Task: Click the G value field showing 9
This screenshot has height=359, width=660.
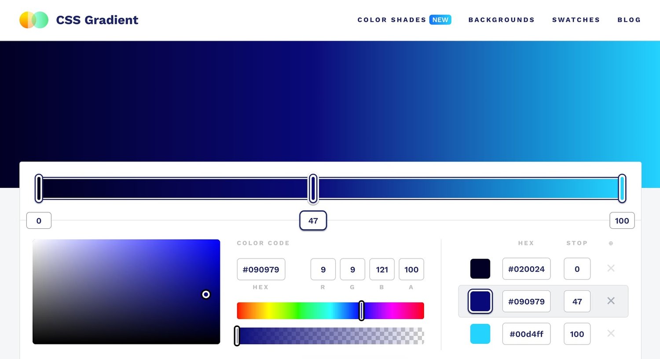Action: 352,269
